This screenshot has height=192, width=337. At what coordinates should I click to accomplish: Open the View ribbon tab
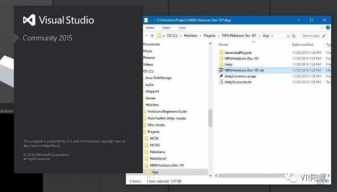(182, 28)
